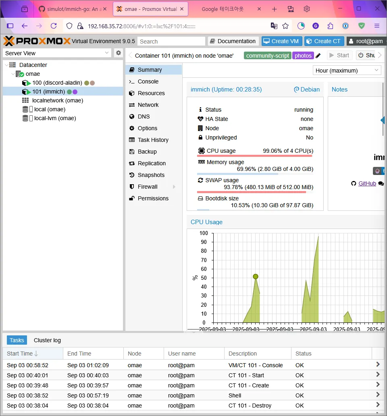This screenshot has height=416, width=387.
Task: Click the CPU usage data point marker
Action: (256, 277)
